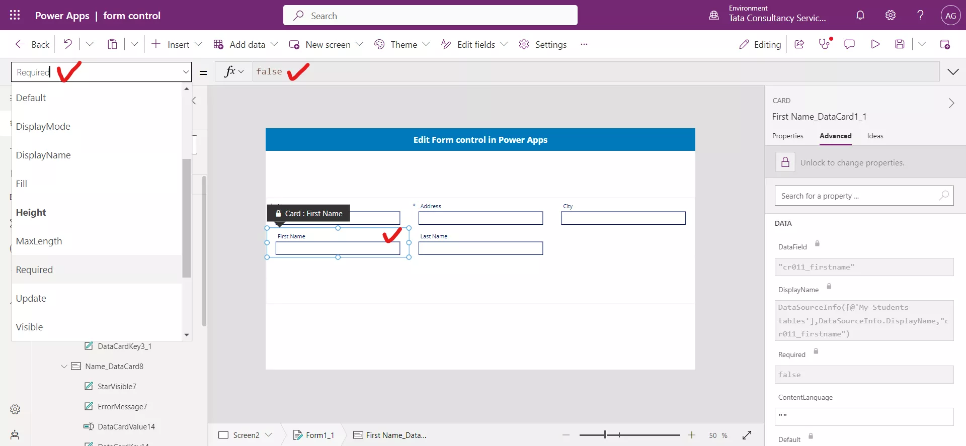Screen dimensions: 966x446
Task: Open the more commands ellipsis
Action: 584,44
